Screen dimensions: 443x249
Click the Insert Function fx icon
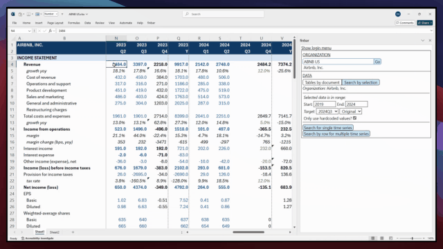(50, 30)
